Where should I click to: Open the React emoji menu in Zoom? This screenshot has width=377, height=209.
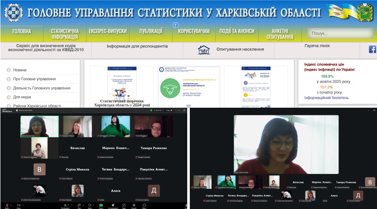click(x=90, y=205)
